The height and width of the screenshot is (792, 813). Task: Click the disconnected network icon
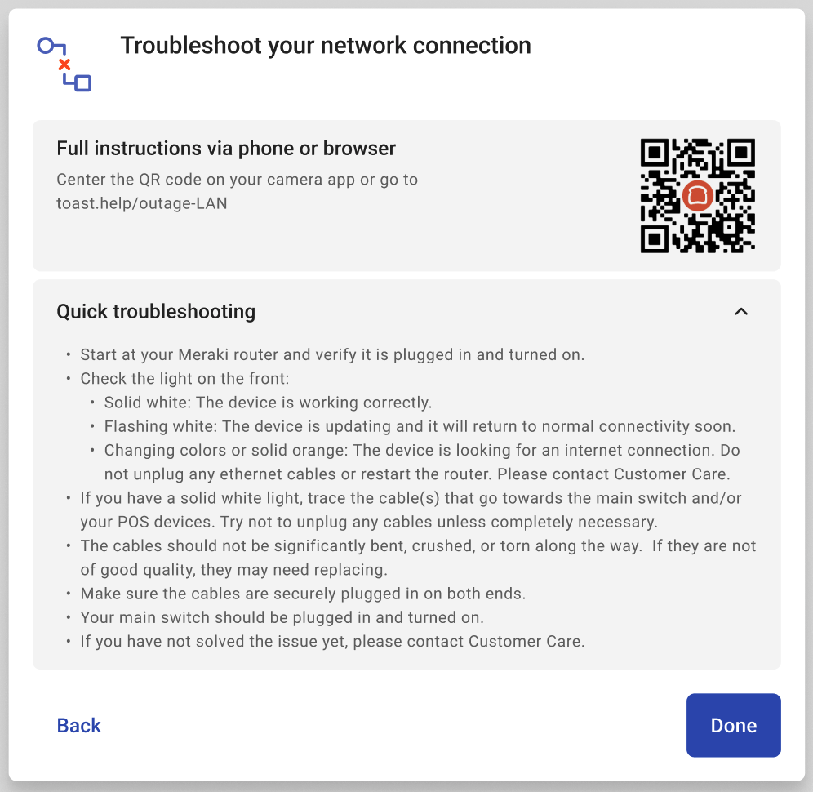click(x=64, y=64)
